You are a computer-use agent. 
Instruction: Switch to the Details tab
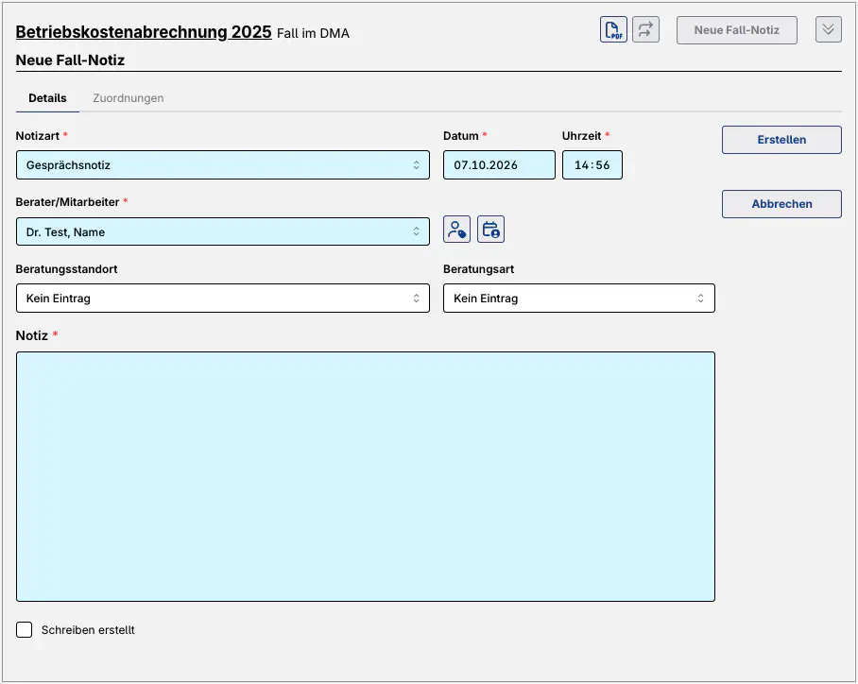point(47,98)
